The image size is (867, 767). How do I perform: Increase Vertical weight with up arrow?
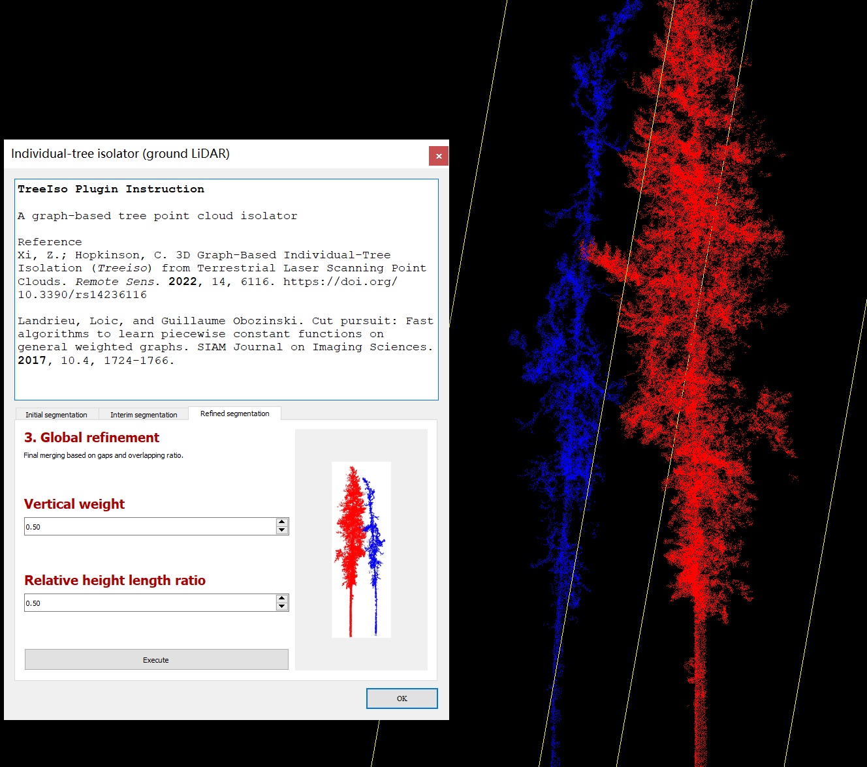pos(282,522)
